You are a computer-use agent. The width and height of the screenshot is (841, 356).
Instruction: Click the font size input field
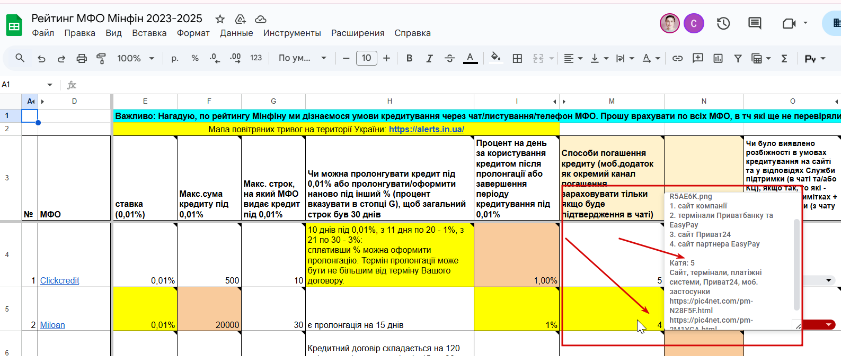coord(366,58)
